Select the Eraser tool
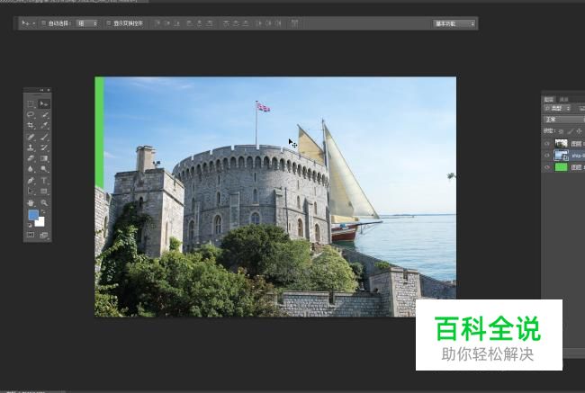585x393 pixels. 31,158
